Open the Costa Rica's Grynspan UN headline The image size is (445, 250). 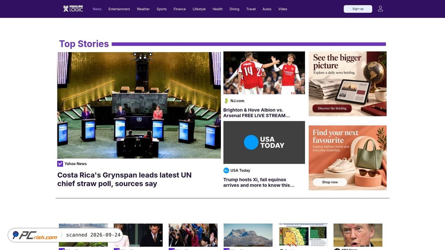click(124, 179)
